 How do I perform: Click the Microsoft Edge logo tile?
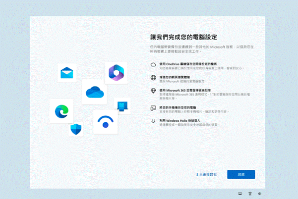pyautogui.click(x=61, y=111)
